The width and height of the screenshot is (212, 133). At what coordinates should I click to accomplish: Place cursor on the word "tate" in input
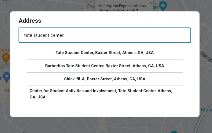click(x=28, y=35)
